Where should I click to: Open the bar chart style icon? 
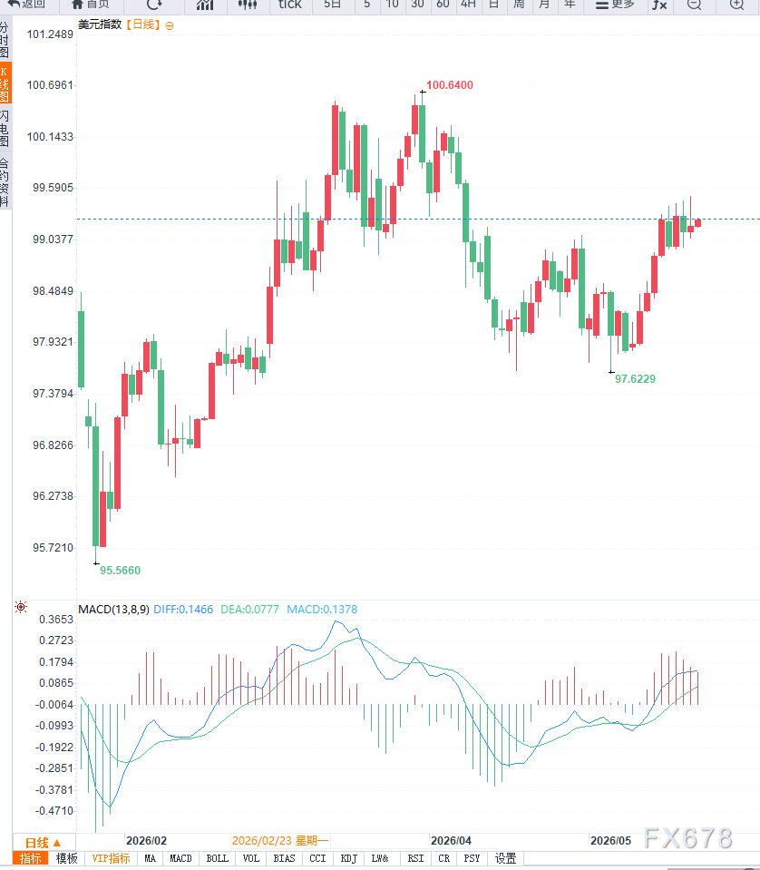[205, 5]
